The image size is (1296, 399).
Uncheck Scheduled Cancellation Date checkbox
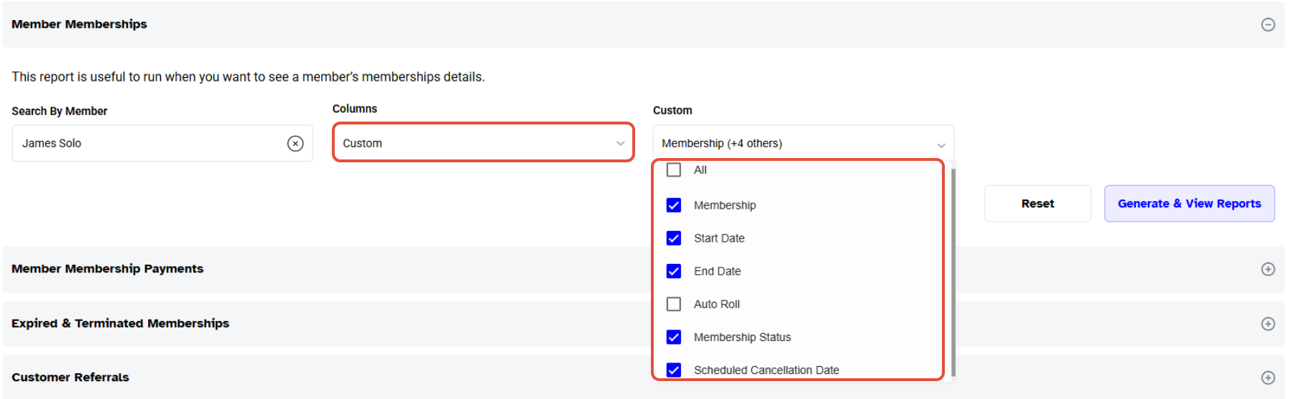pos(674,370)
